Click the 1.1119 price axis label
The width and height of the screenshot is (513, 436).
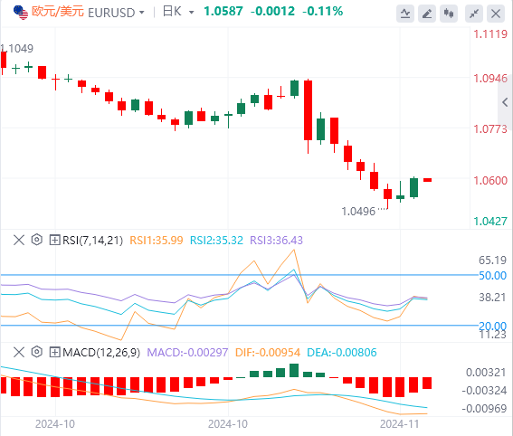pyautogui.click(x=490, y=34)
